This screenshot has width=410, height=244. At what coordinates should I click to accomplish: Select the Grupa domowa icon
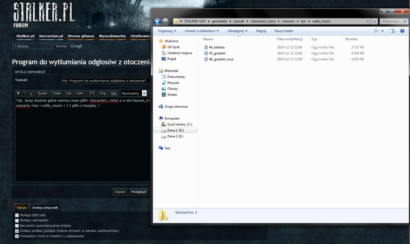(x=161, y=106)
